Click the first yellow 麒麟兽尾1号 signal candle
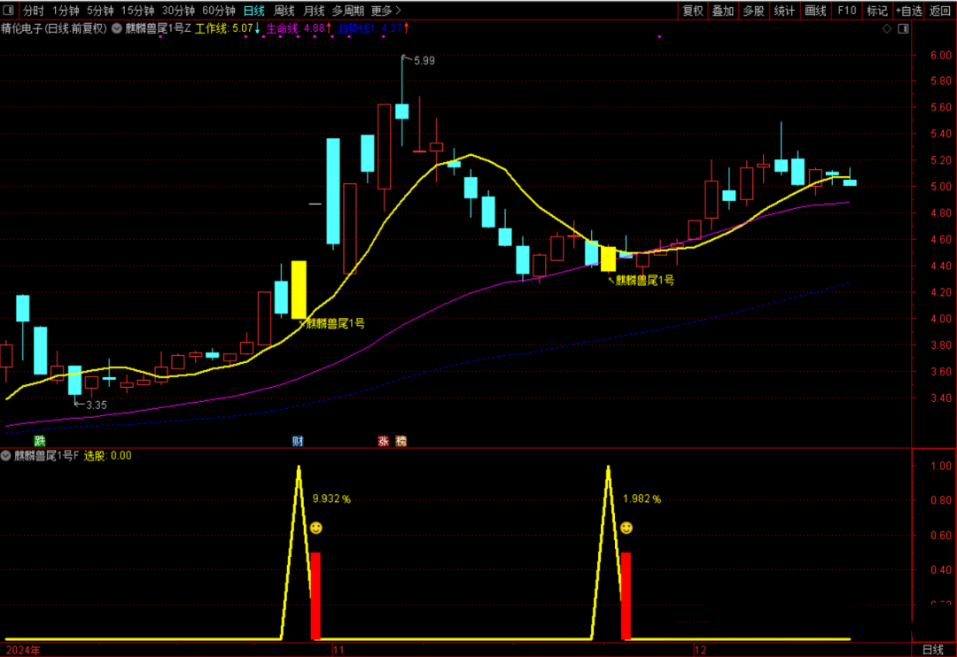The height and width of the screenshot is (657, 957). [x=299, y=290]
